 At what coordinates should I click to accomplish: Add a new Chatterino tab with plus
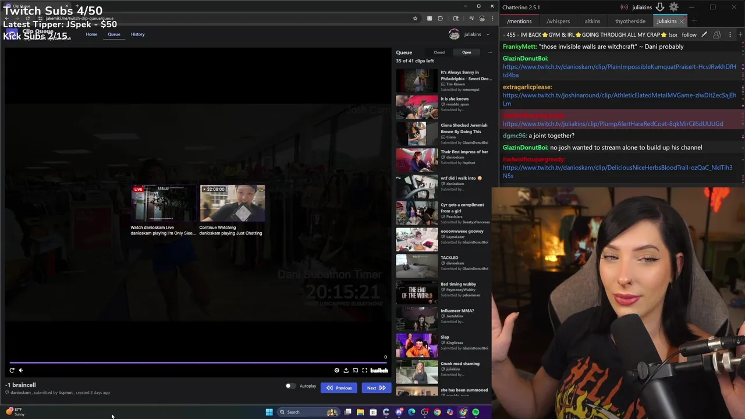694,21
